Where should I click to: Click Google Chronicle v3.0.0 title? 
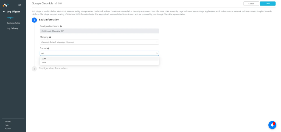point(47,3)
